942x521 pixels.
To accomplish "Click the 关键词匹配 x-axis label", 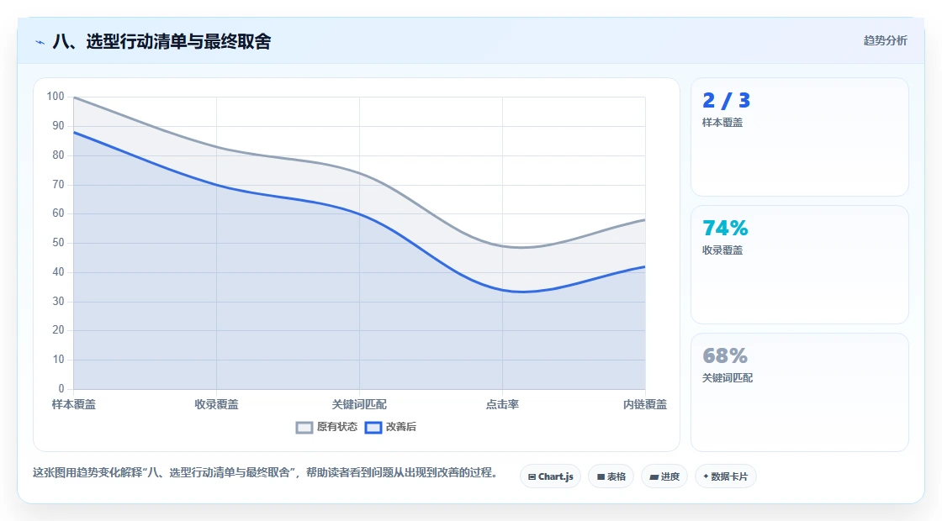I will coord(359,404).
